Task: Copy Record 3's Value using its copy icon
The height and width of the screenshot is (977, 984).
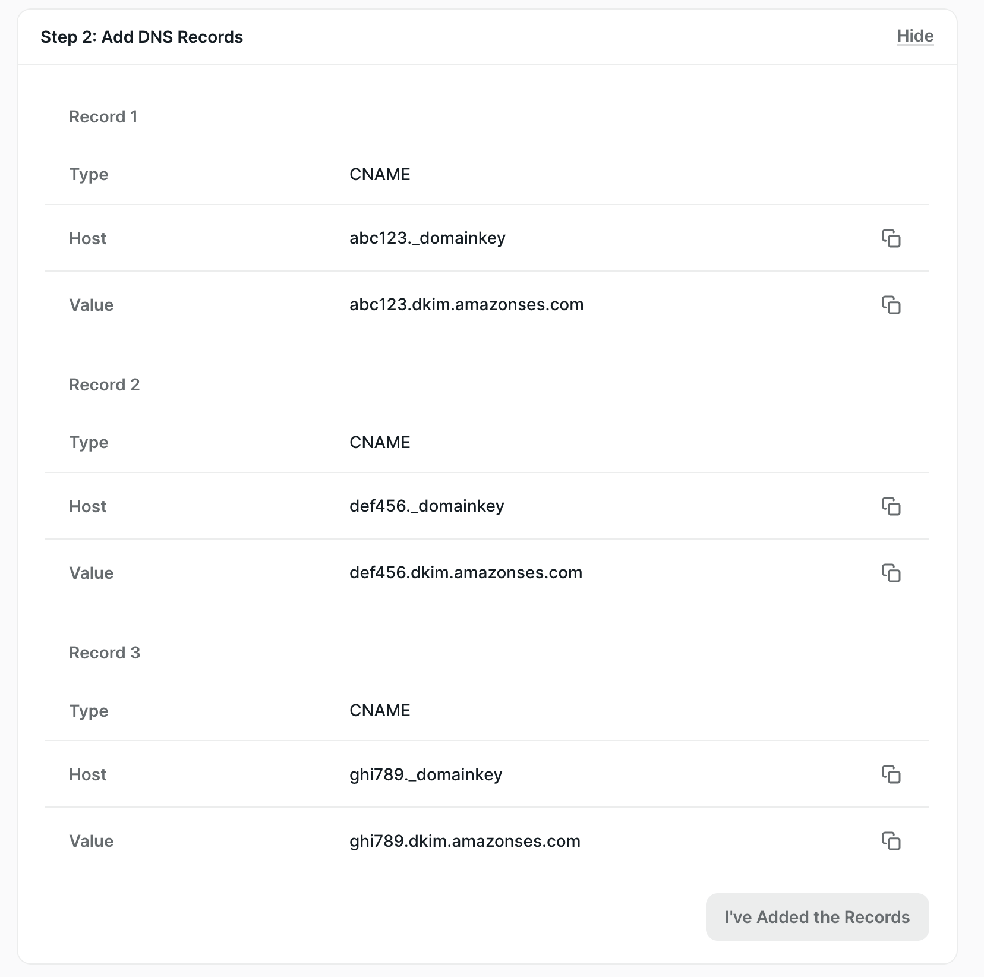Action: 892,842
